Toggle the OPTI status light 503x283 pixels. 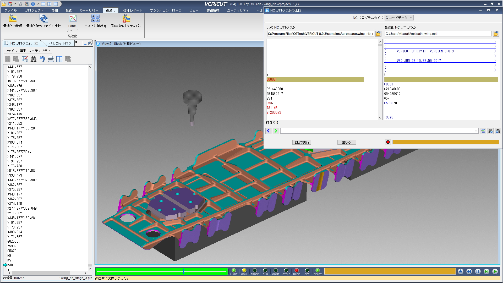307,271
